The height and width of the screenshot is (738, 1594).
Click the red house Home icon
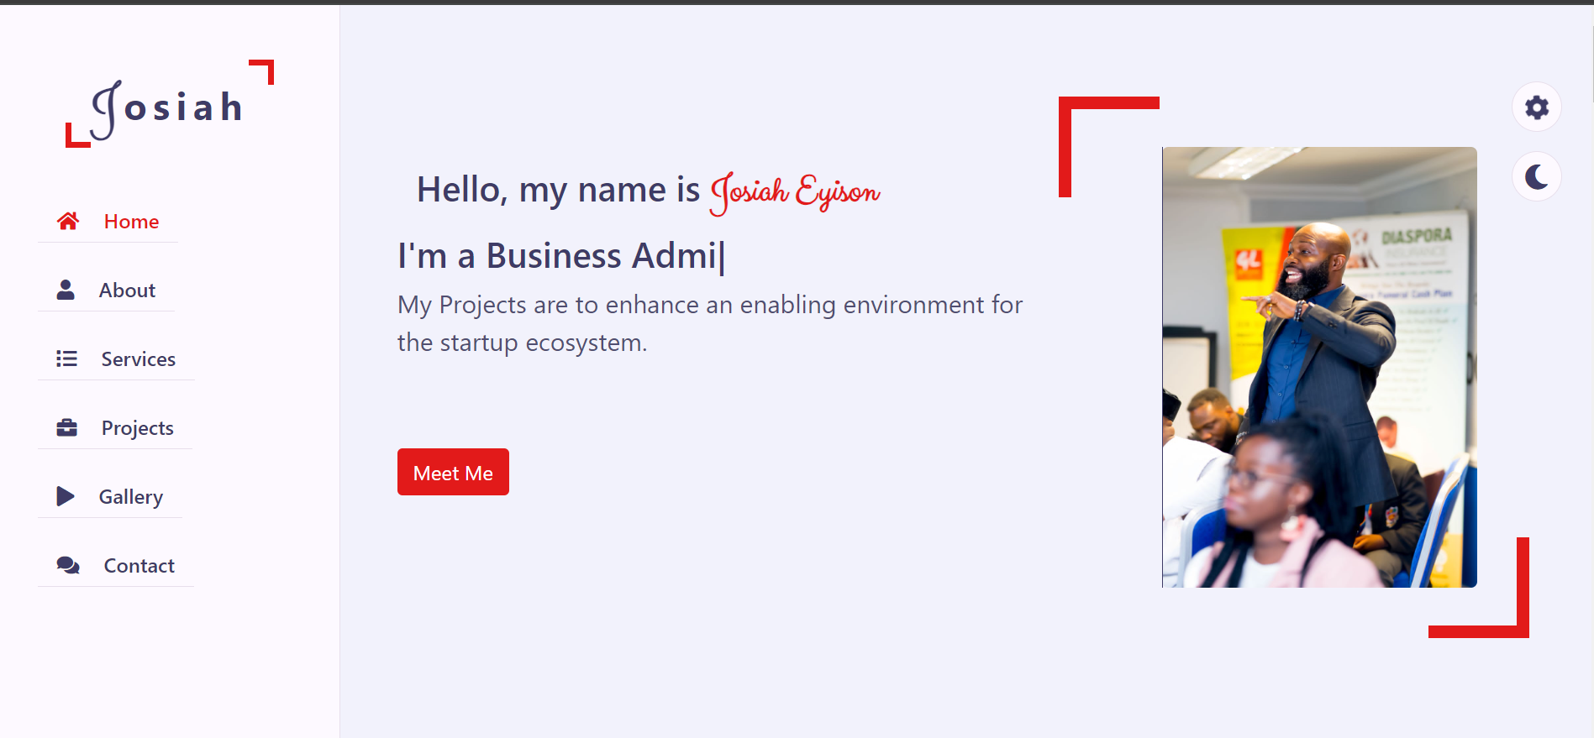coord(68,221)
